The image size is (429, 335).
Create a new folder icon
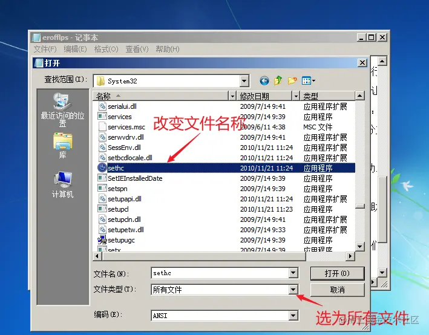[292, 80]
